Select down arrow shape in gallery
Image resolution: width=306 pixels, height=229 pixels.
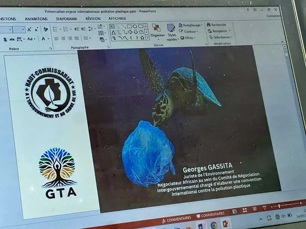click(136, 32)
